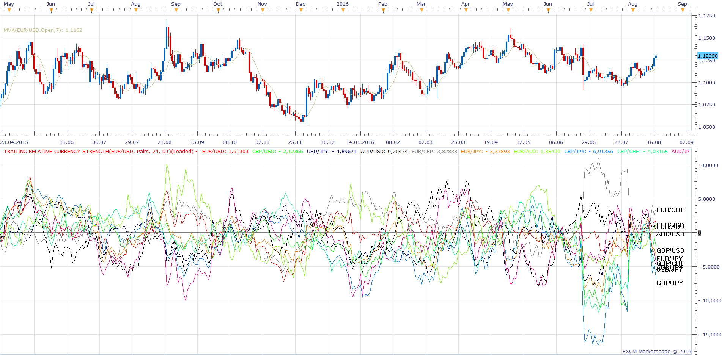This screenshot has height=355, width=722.
Task: Click the 1,1750 price axis label
Action: pos(707,16)
